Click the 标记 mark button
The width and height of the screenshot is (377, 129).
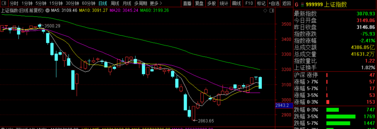(x=261, y=3)
